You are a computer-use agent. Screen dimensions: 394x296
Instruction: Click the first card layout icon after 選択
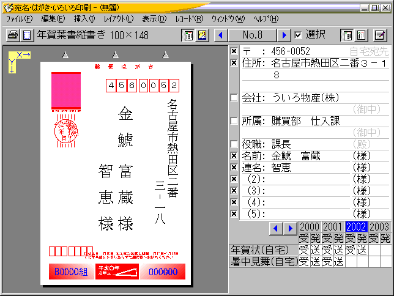(x=348, y=35)
